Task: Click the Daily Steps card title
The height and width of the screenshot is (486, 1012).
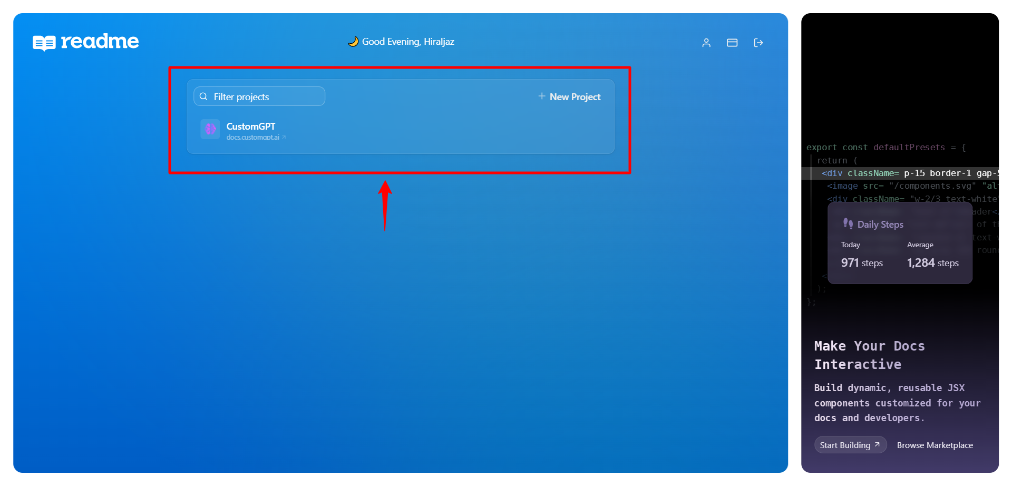Action: click(x=880, y=225)
